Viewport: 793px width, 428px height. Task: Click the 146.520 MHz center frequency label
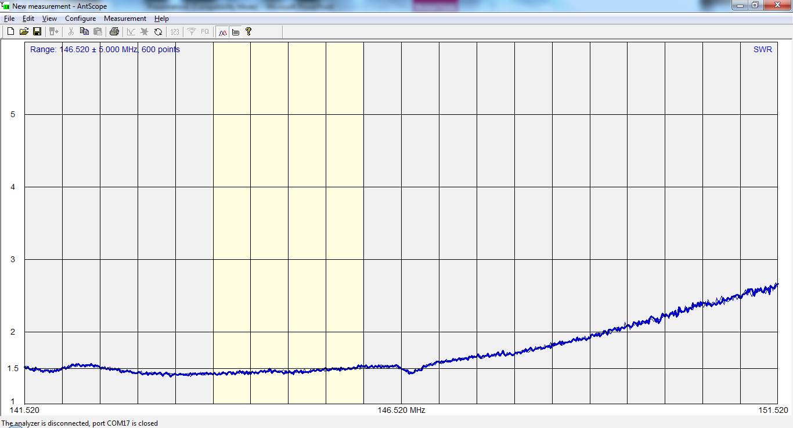[x=401, y=410]
